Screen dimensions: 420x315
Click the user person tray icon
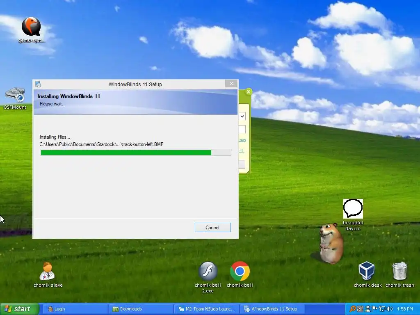(368, 309)
